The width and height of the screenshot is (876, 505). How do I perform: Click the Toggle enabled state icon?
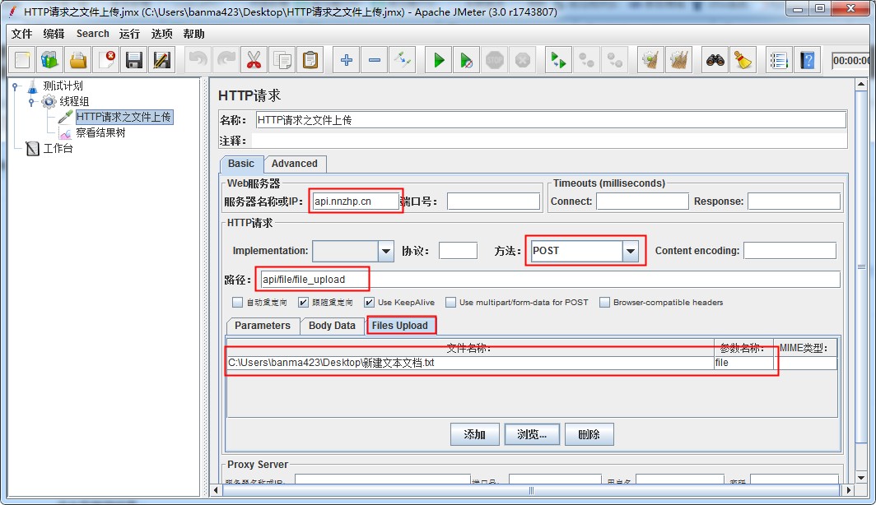pyautogui.click(x=403, y=60)
